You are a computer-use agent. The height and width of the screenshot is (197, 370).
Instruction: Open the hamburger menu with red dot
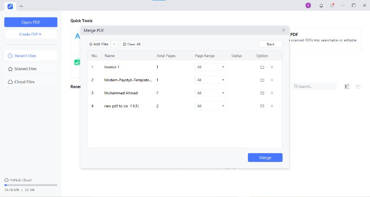pos(332,5)
